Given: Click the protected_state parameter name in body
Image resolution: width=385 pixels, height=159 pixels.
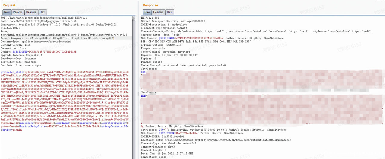Looking at the screenshot, I should 11,72.
